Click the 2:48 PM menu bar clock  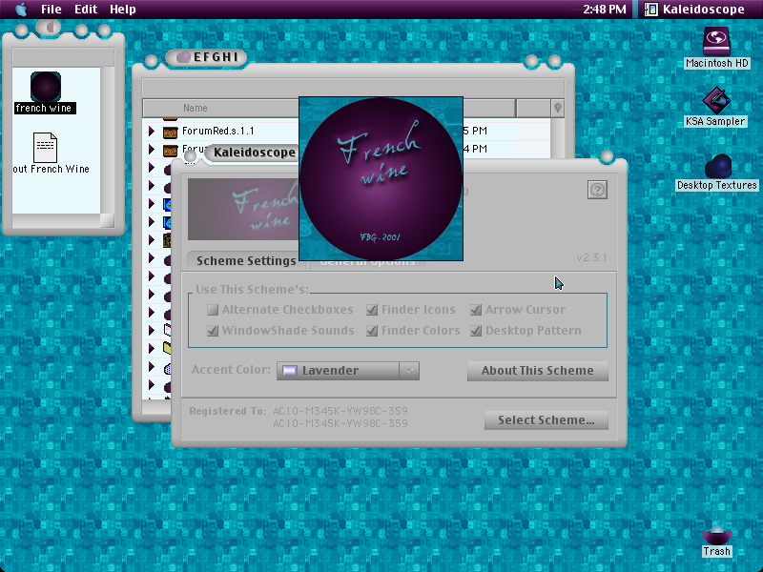pyautogui.click(x=605, y=10)
